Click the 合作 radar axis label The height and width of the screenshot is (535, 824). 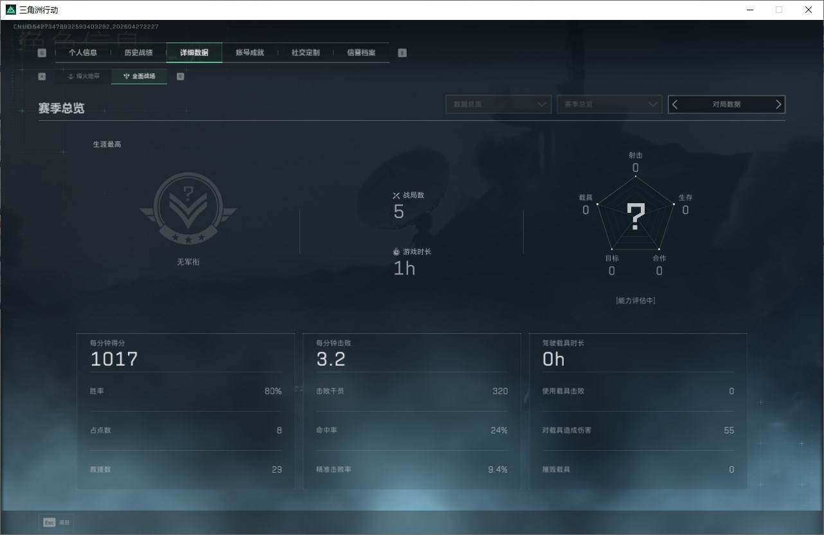coord(659,258)
